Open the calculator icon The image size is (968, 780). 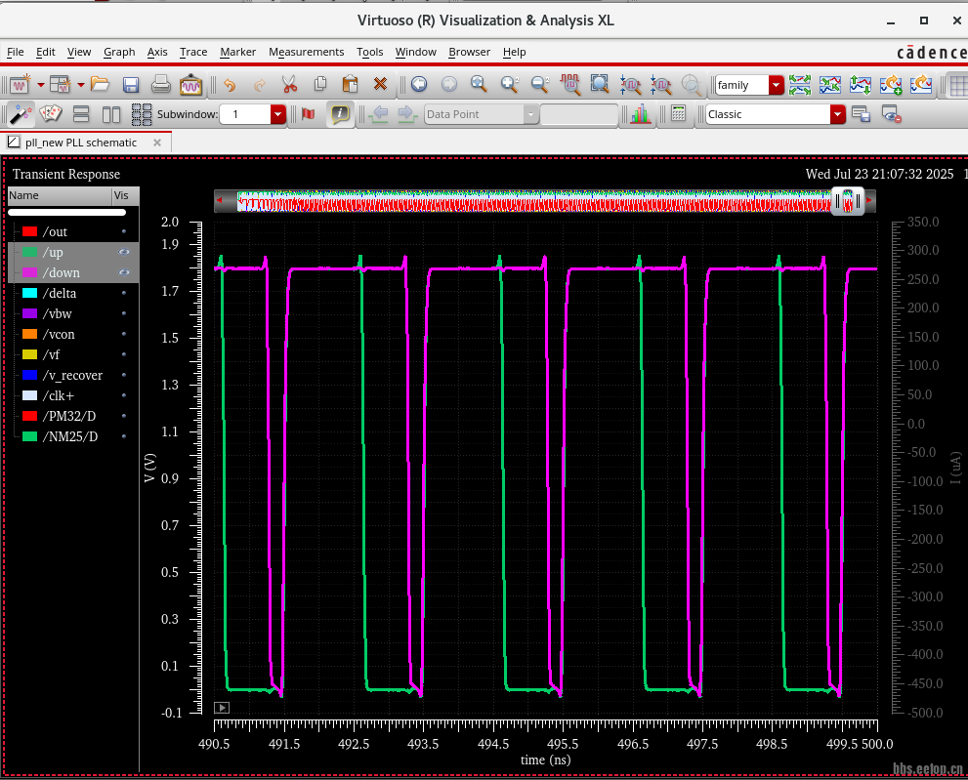679,113
